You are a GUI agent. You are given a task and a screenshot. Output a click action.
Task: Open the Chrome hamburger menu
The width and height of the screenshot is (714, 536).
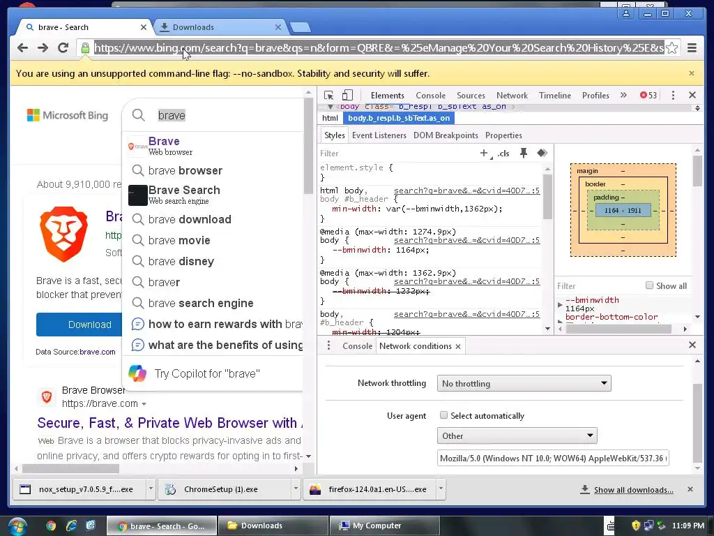pos(692,47)
